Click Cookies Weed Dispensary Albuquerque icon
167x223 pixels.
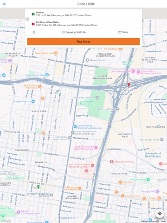(x=75, y=127)
